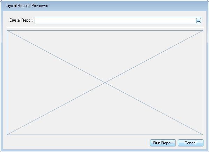This screenshot has height=152, width=209.
Task: Click the Crystal Reports Previewer title bar
Action: tap(105, 6)
